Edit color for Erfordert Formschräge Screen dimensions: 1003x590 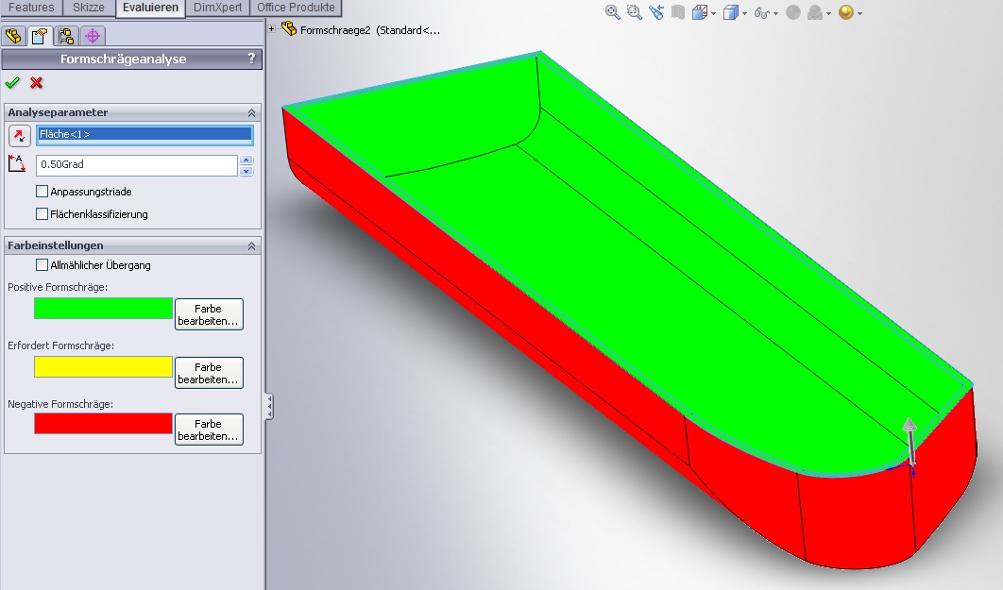[209, 373]
